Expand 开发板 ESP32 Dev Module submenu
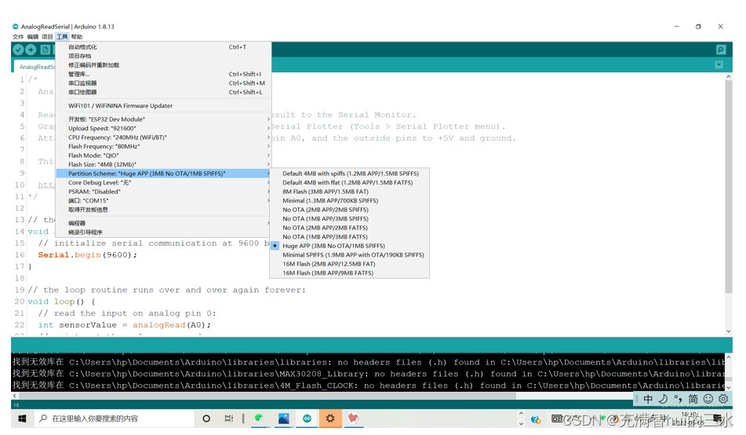The width and height of the screenshot is (746, 435). [x=163, y=119]
